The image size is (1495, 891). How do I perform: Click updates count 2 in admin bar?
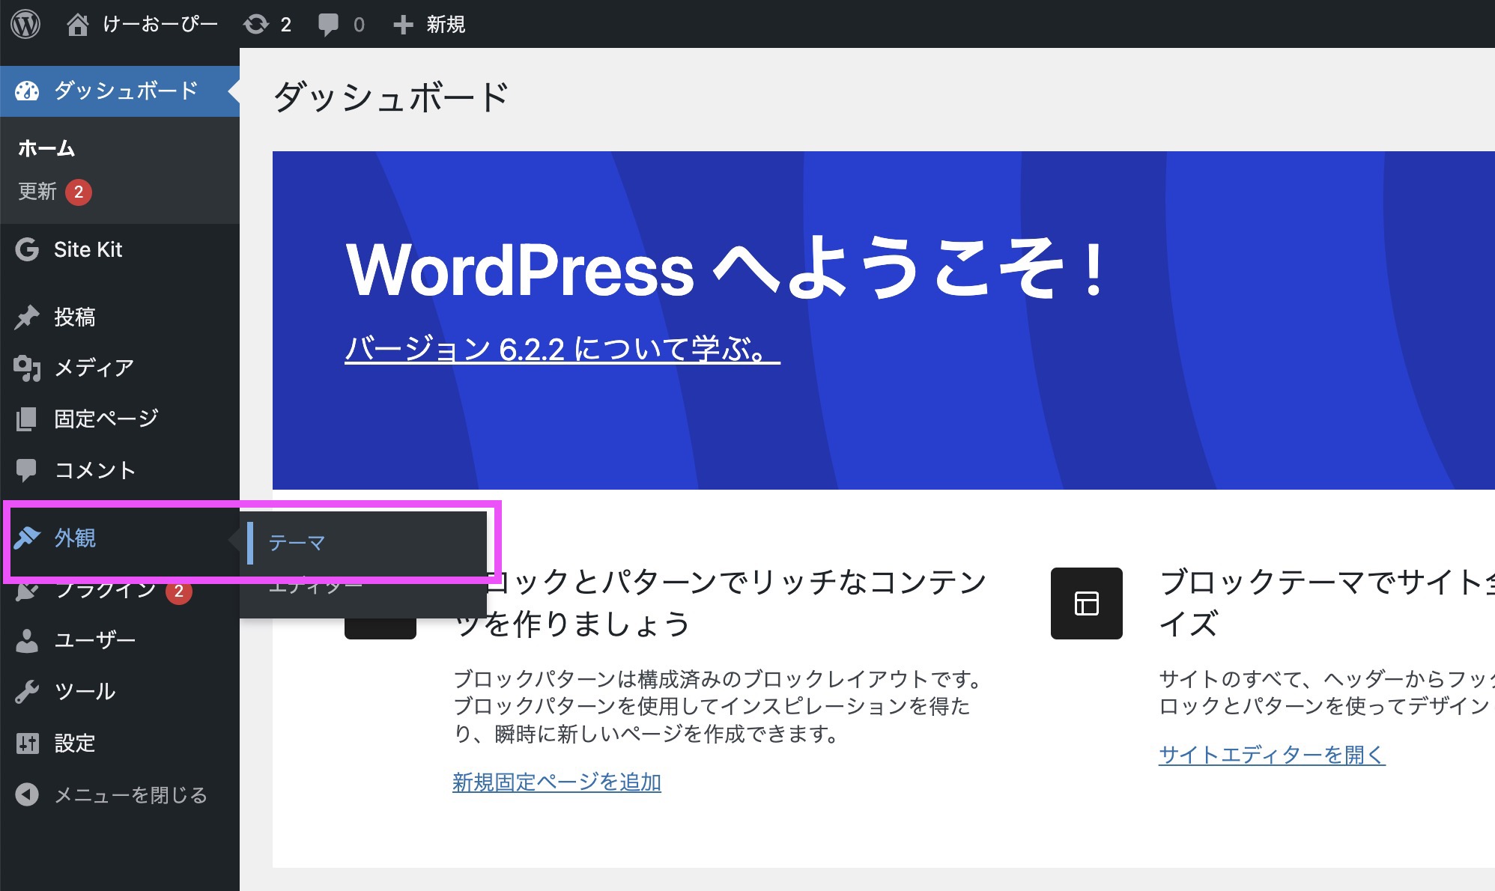[x=285, y=25]
